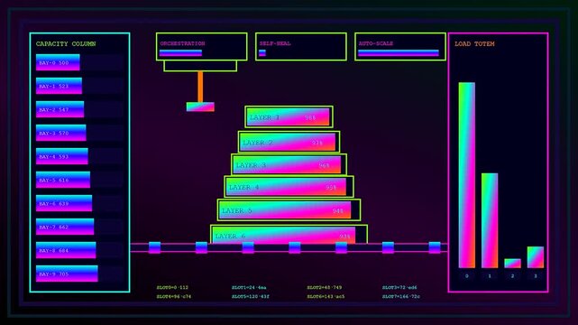The height and width of the screenshot is (325, 578).
Task: Click the SLOT6=143 readout
Action: click(326, 296)
